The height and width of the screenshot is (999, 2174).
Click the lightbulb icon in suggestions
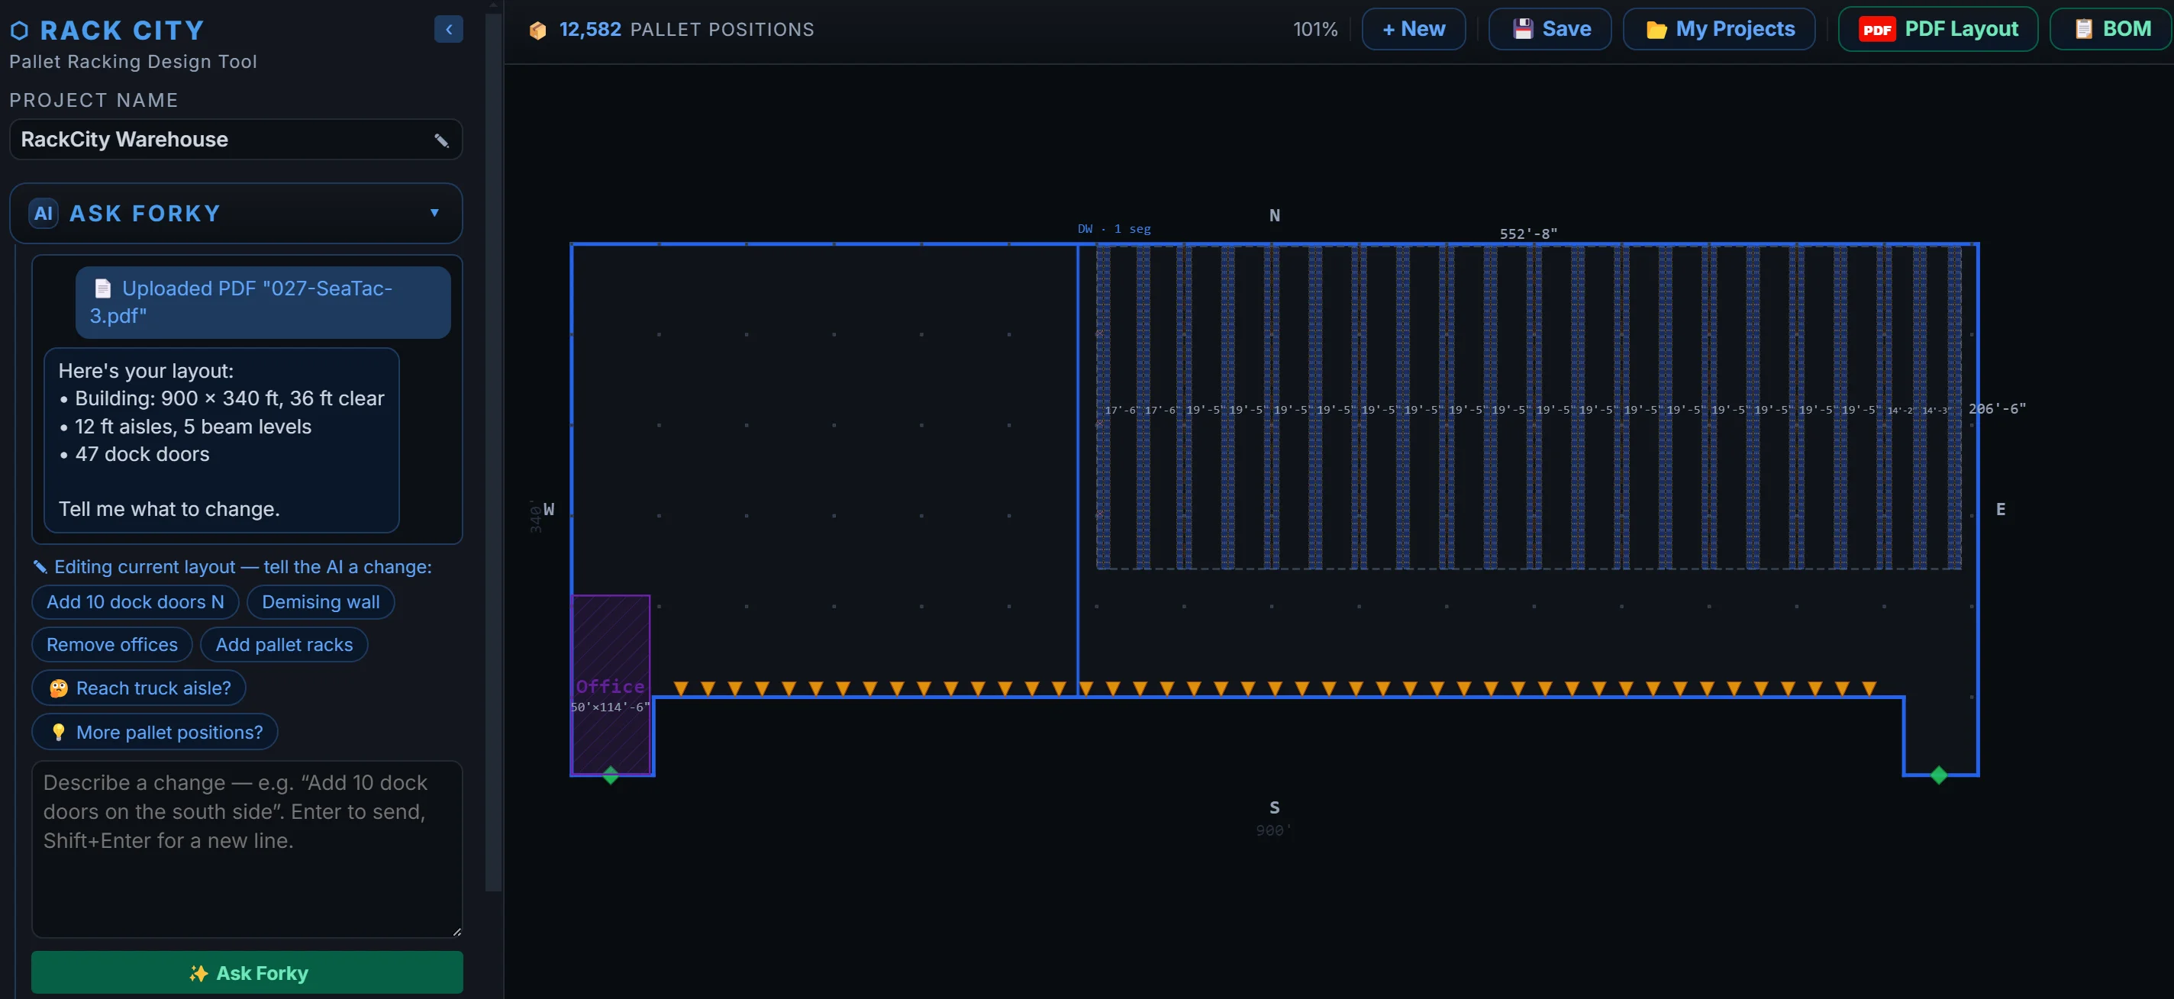click(x=58, y=732)
